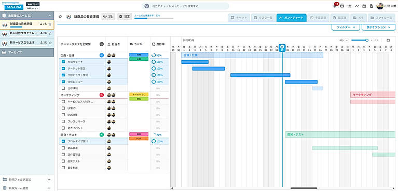398x191 pixels.
Task: Click the contacts book icon in top bar
Action: tap(342, 6)
